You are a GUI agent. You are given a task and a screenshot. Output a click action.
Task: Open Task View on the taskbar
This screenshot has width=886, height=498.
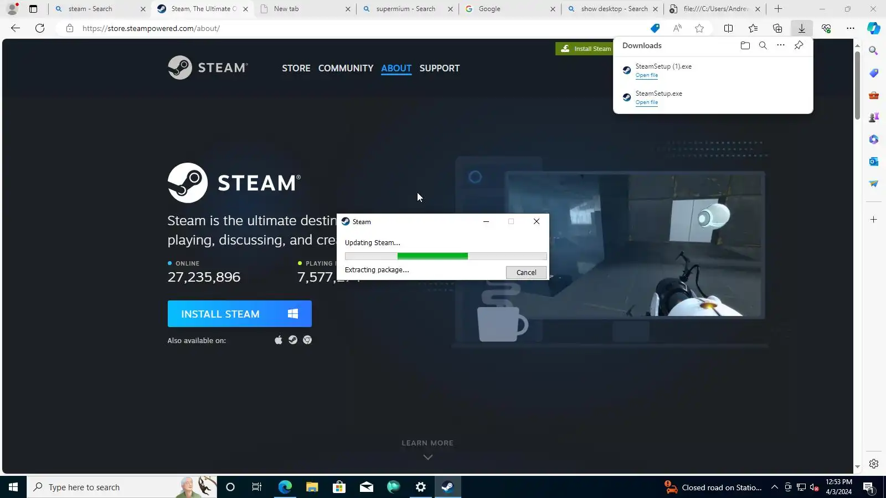tap(257, 487)
